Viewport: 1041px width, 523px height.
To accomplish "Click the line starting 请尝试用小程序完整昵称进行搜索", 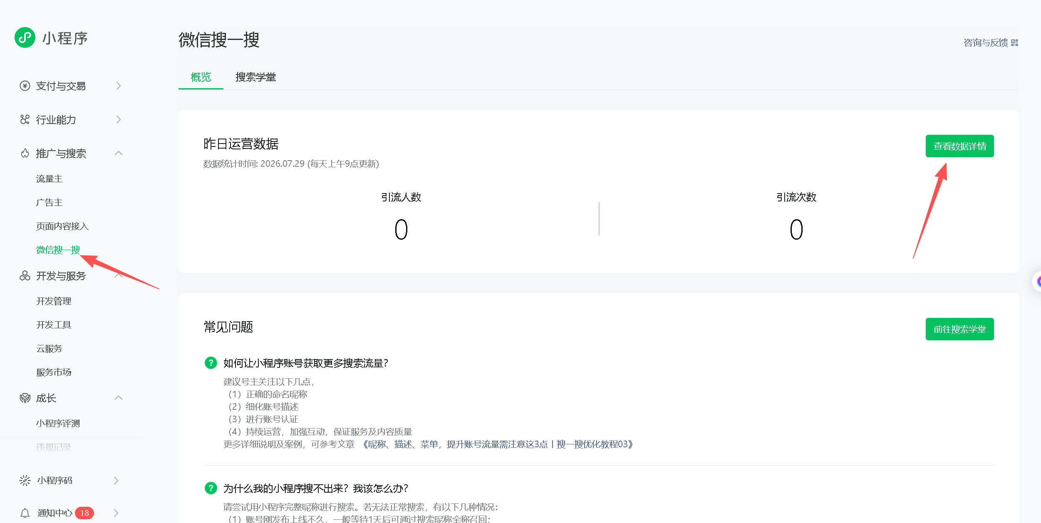I will (x=361, y=507).
